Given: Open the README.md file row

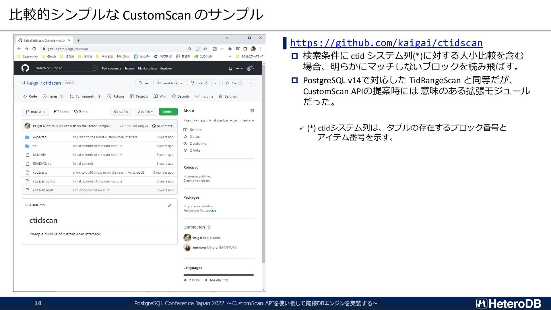Looking at the screenshot, I should (x=99, y=164).
